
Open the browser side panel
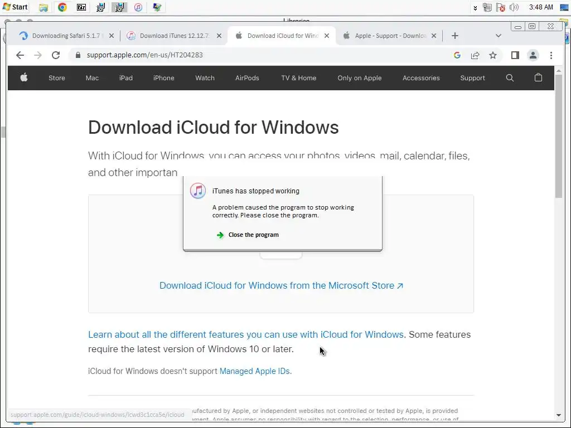(515, 55)
